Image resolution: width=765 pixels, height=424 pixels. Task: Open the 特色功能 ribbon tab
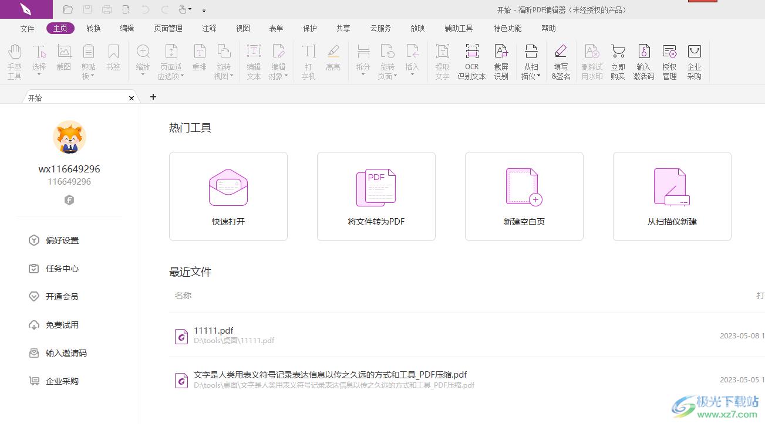(507, 28)
